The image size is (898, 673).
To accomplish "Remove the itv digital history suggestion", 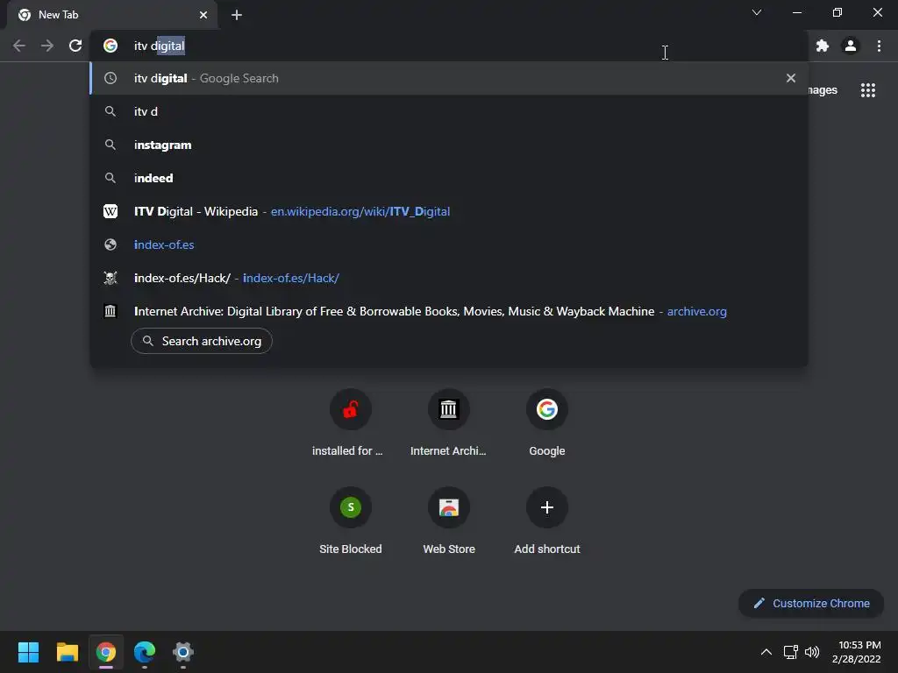I will [791, 78].
